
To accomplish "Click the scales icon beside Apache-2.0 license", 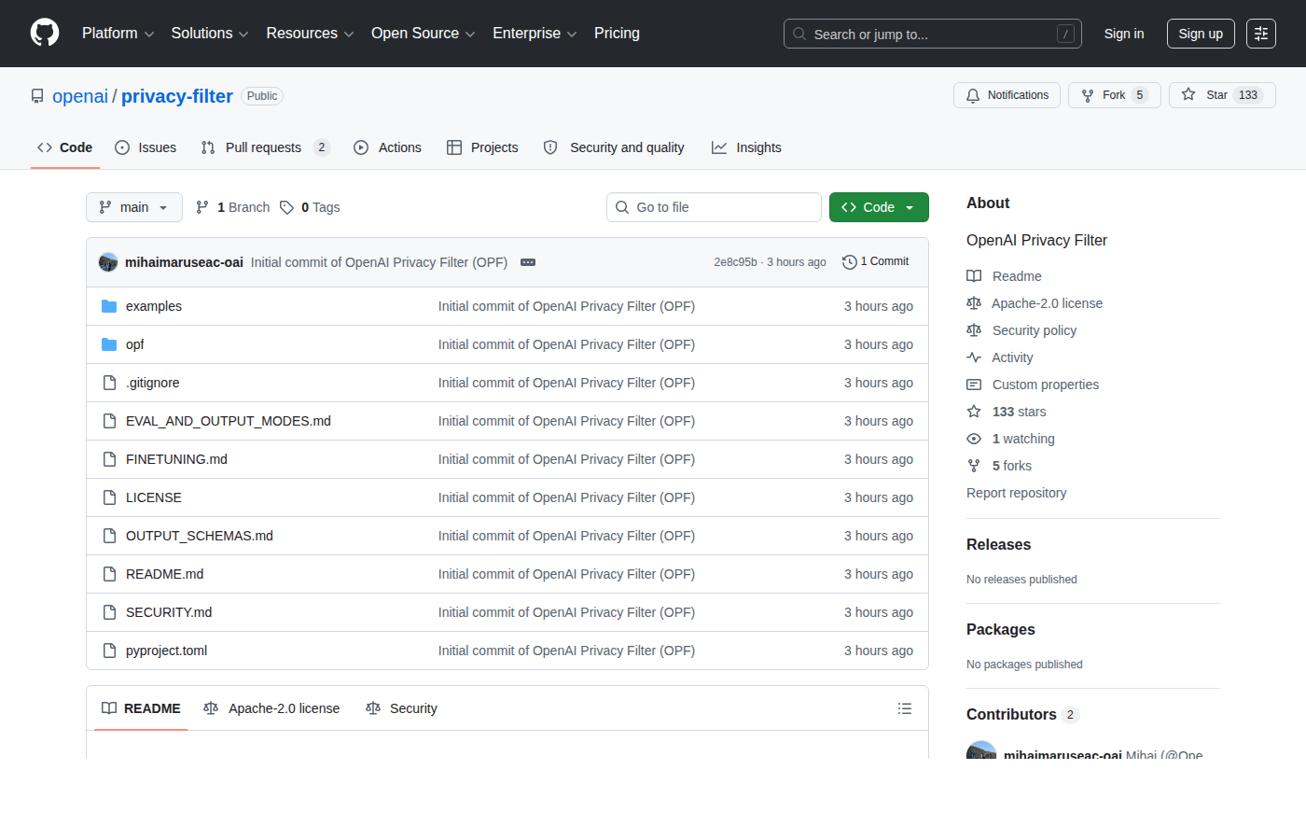I will (974, 303).
